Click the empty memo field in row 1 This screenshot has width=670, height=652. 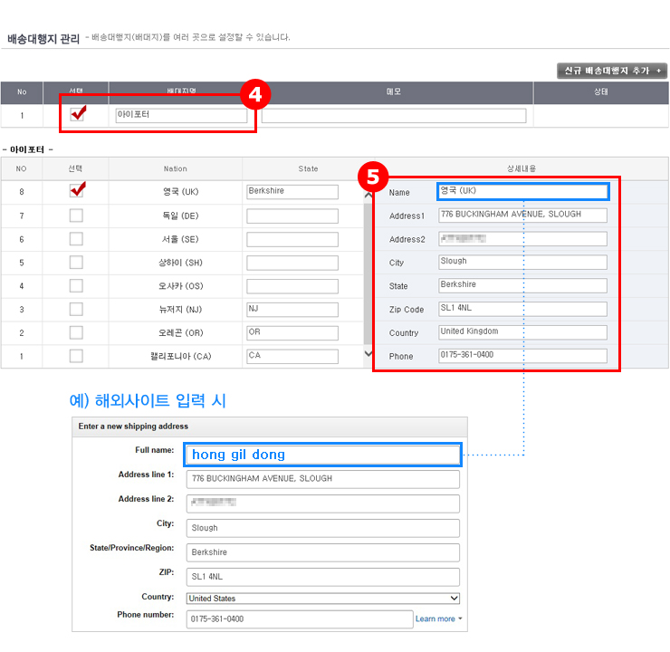(394, 115)
